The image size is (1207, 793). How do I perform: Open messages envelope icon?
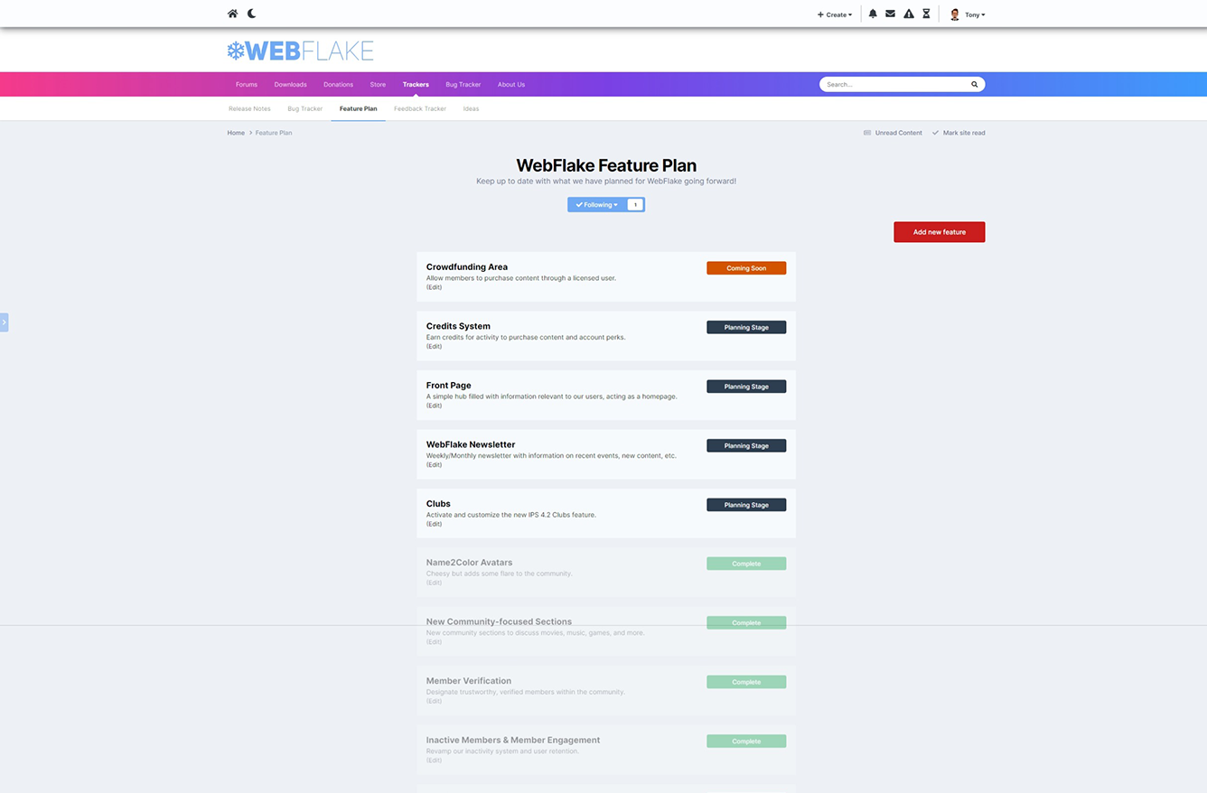coord(890,14)
